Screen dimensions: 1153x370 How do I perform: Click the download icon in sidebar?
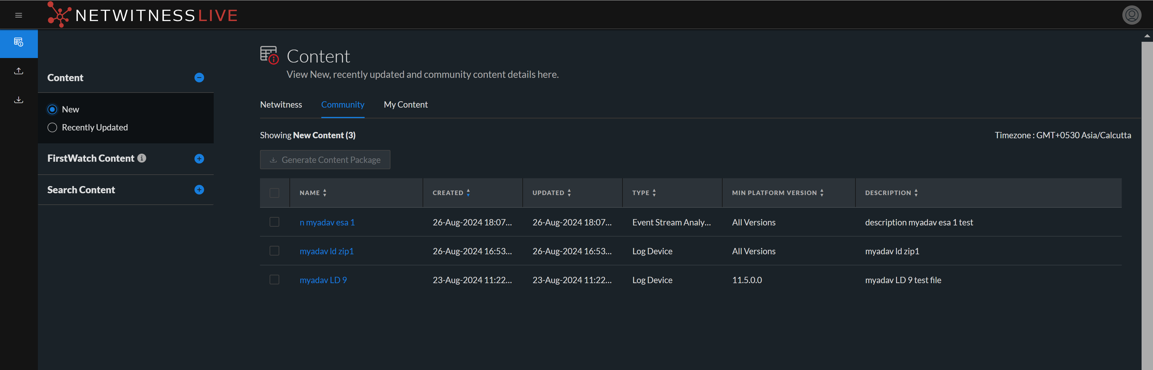[18, 100]
